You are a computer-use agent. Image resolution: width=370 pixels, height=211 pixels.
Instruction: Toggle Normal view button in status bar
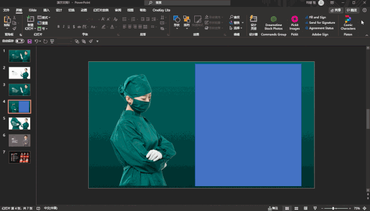pyautogui.click(x=287, y=208)
